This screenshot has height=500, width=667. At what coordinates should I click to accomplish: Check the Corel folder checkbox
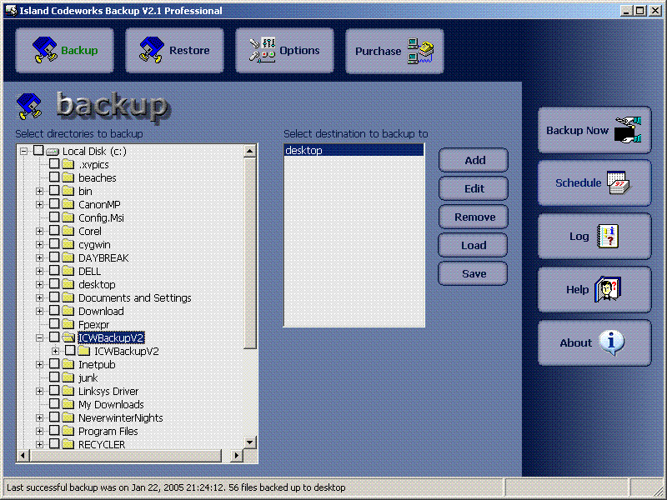click(54, 231)
